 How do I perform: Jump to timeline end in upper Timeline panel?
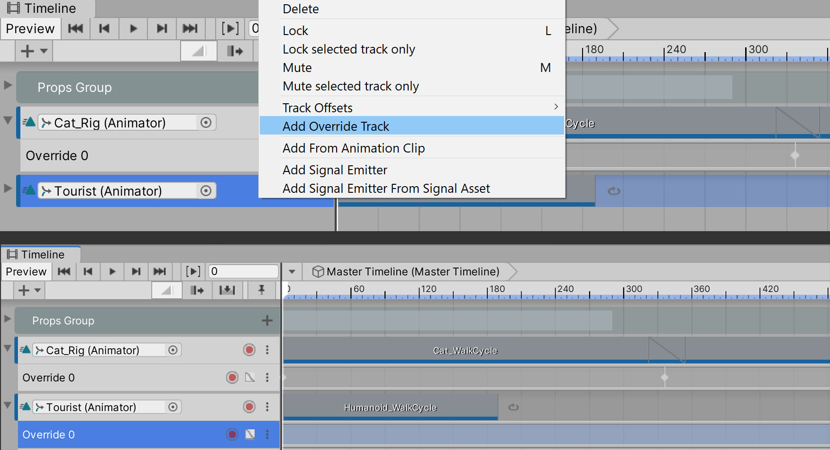pos(191,29)
